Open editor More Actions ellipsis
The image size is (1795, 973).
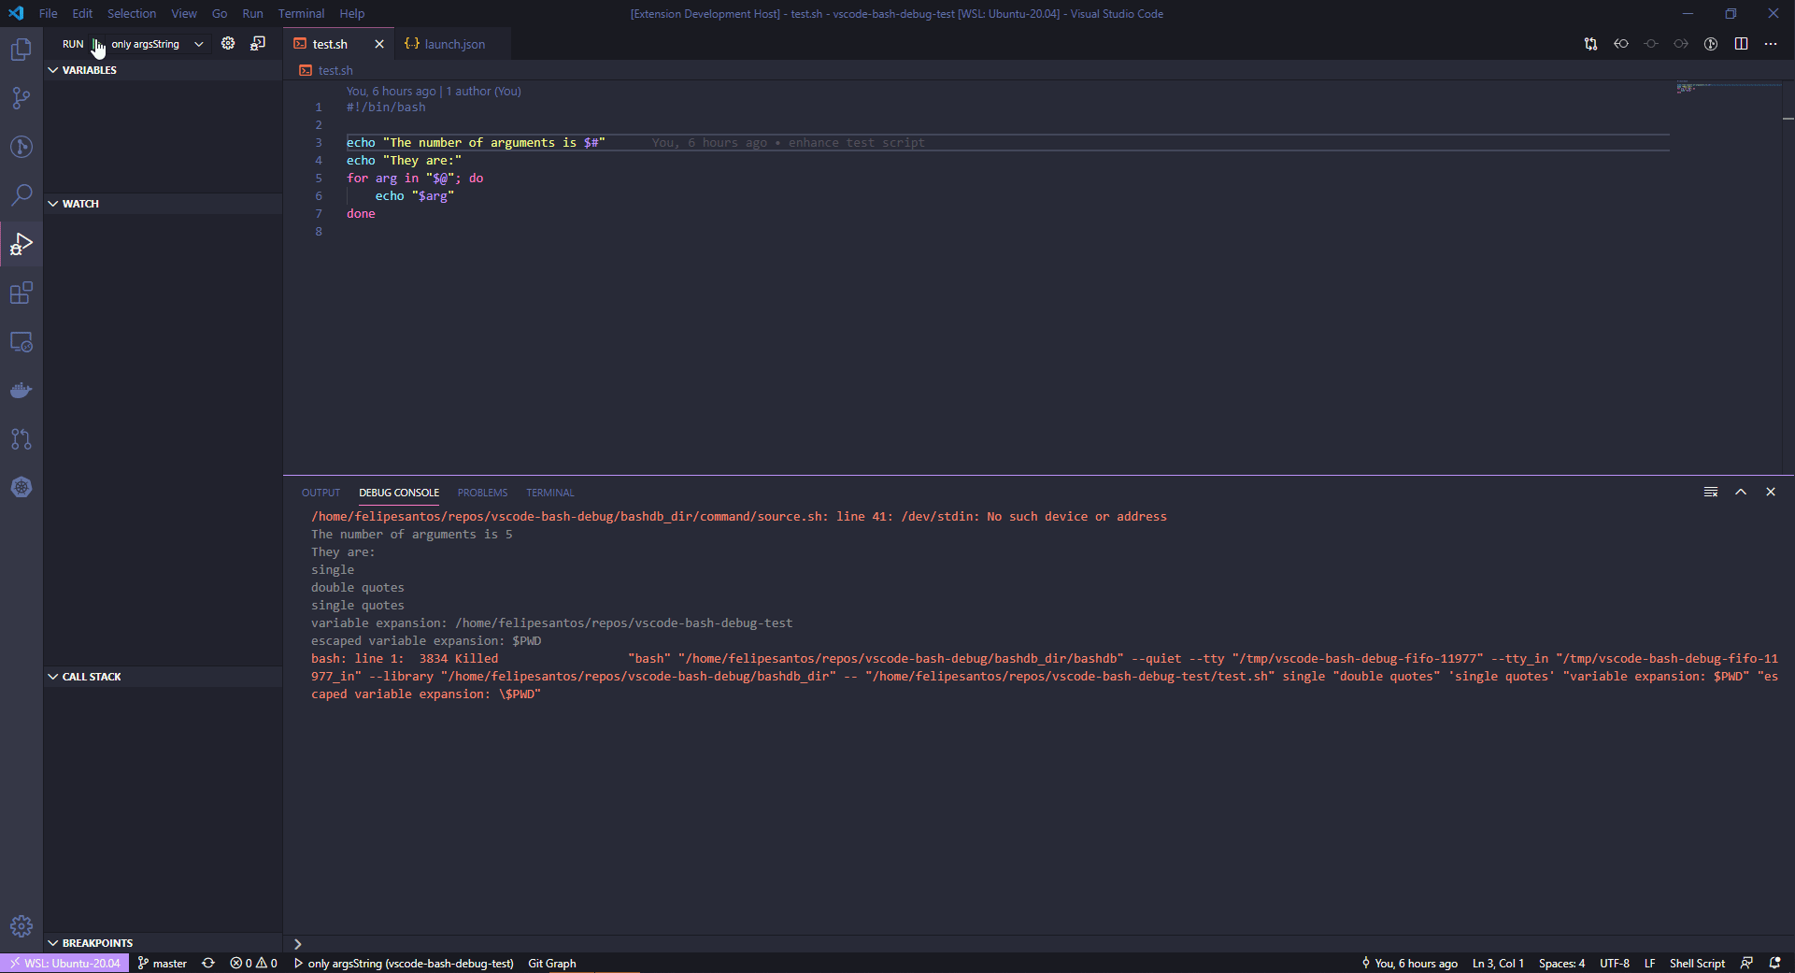tap(1771, 44)
